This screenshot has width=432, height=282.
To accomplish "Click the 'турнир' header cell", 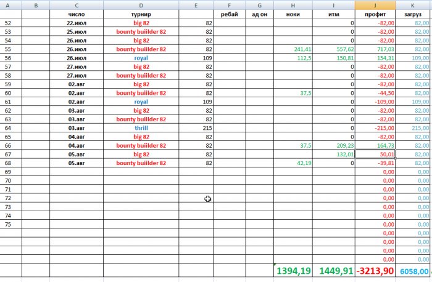I will click(141, 14).
